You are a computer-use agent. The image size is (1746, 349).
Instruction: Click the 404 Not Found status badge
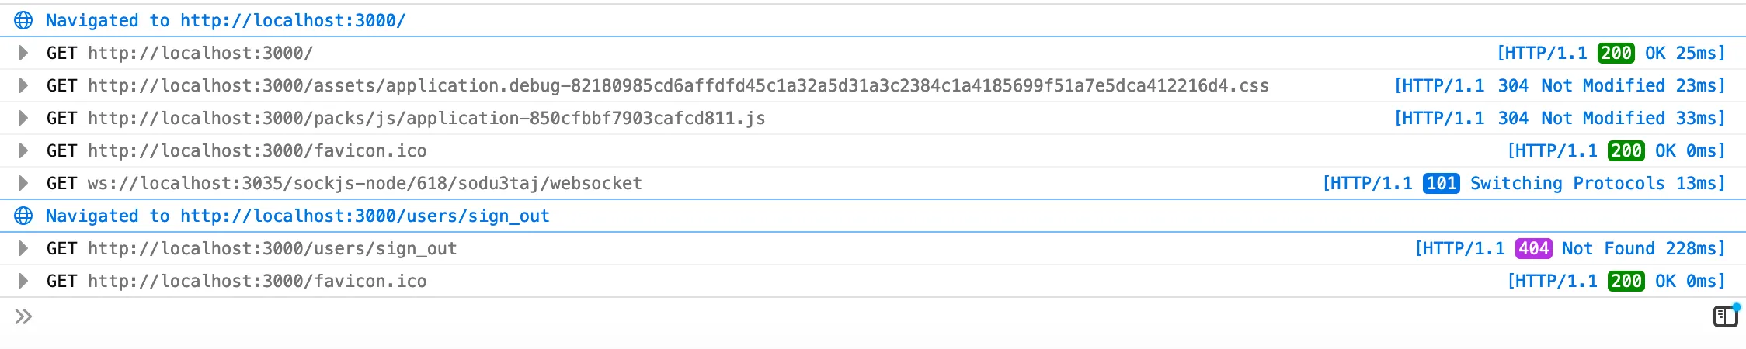(x=1533, y=248)
